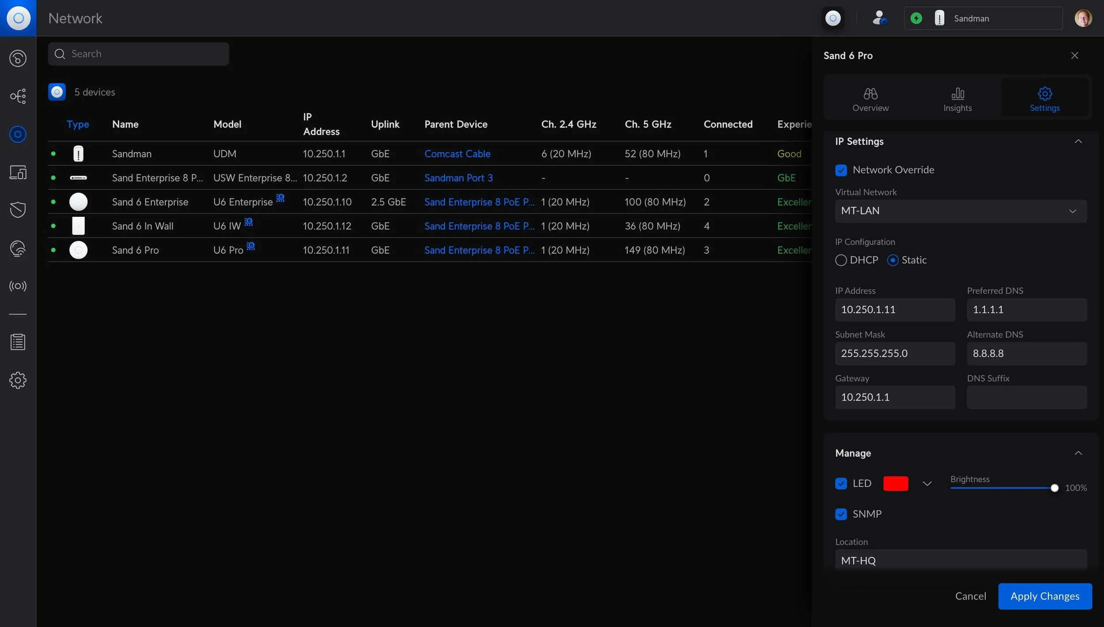Collapse the IP Settings section
Screen dimensions: 1104x627
1078,141
